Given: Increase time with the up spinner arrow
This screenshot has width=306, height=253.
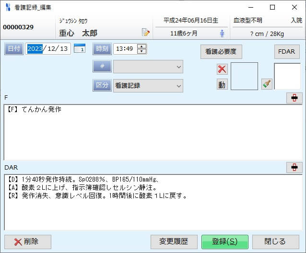Looking at the screenshot, I should 141,46.
